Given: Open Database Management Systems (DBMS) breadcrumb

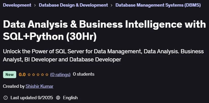Looking at the screenshot, I should [158, 5].
